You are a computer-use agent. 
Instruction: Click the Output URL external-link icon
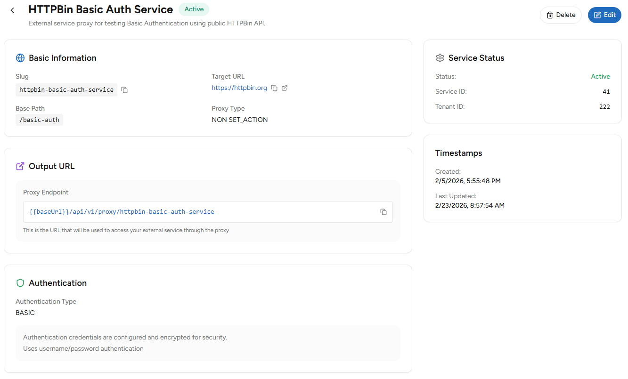click(x=20, y=166)
